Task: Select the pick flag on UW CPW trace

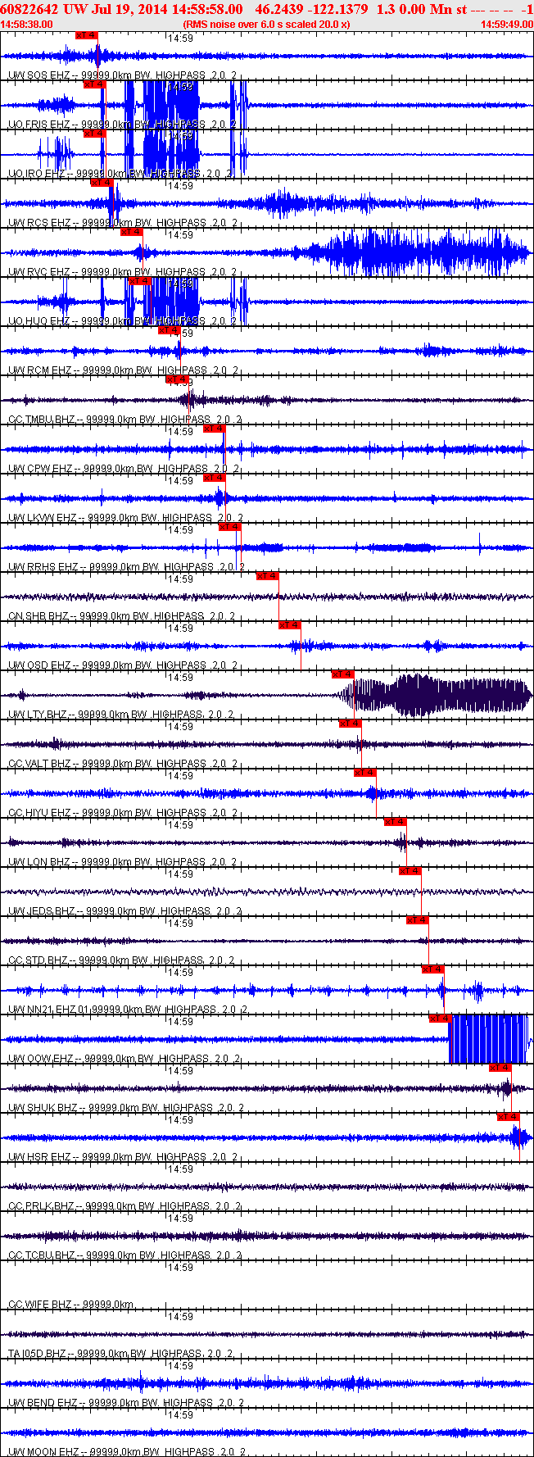Action: pyautogui.click(x=215, y=429)
